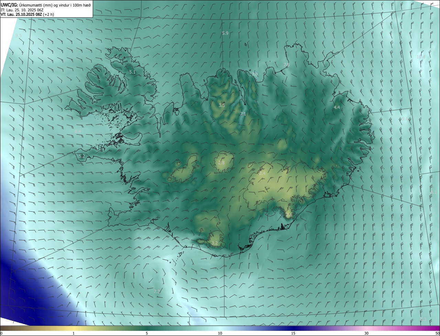Click the 9.5 value label
This screenshot has height=336, width=440.
pos(19,35)
